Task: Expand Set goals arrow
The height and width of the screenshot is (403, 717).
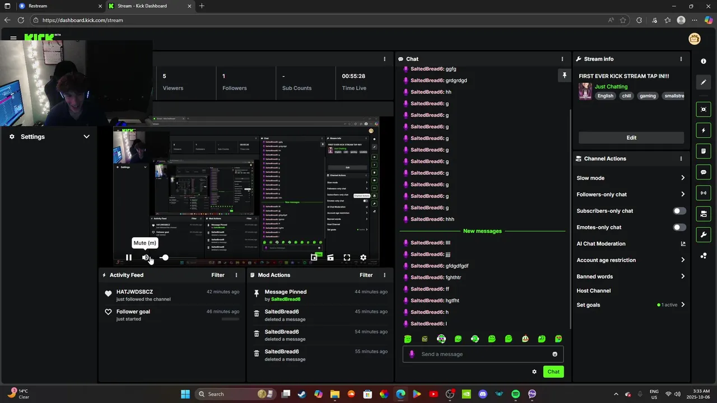Action: (x=683, y=305)
